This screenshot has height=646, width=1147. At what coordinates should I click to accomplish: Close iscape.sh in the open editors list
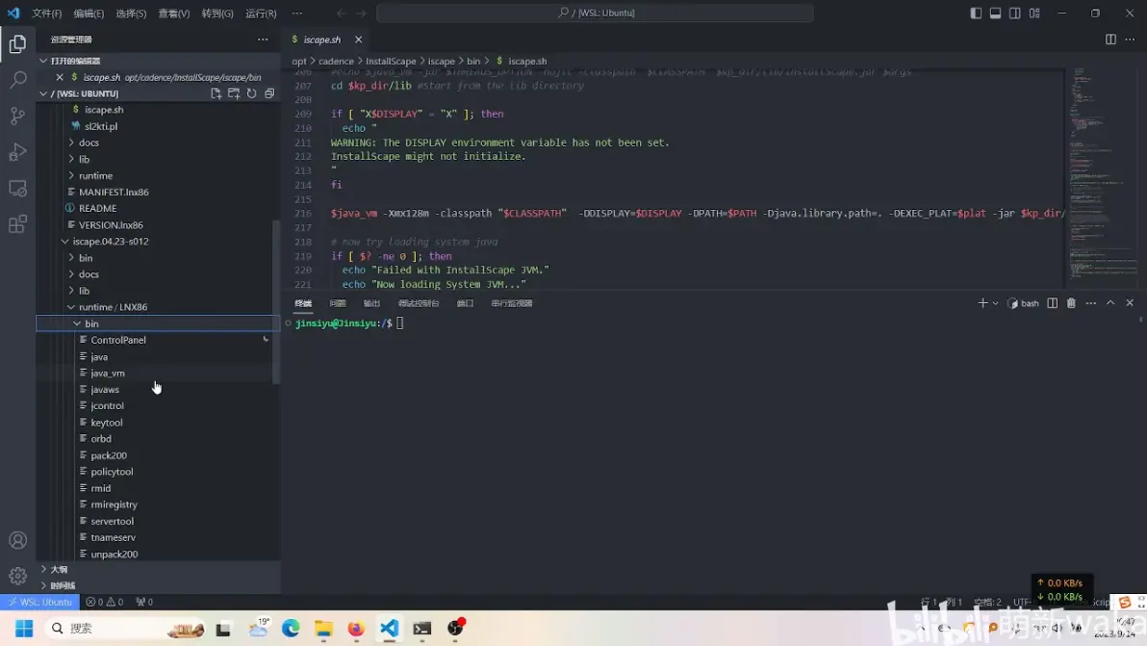point(60,77)
